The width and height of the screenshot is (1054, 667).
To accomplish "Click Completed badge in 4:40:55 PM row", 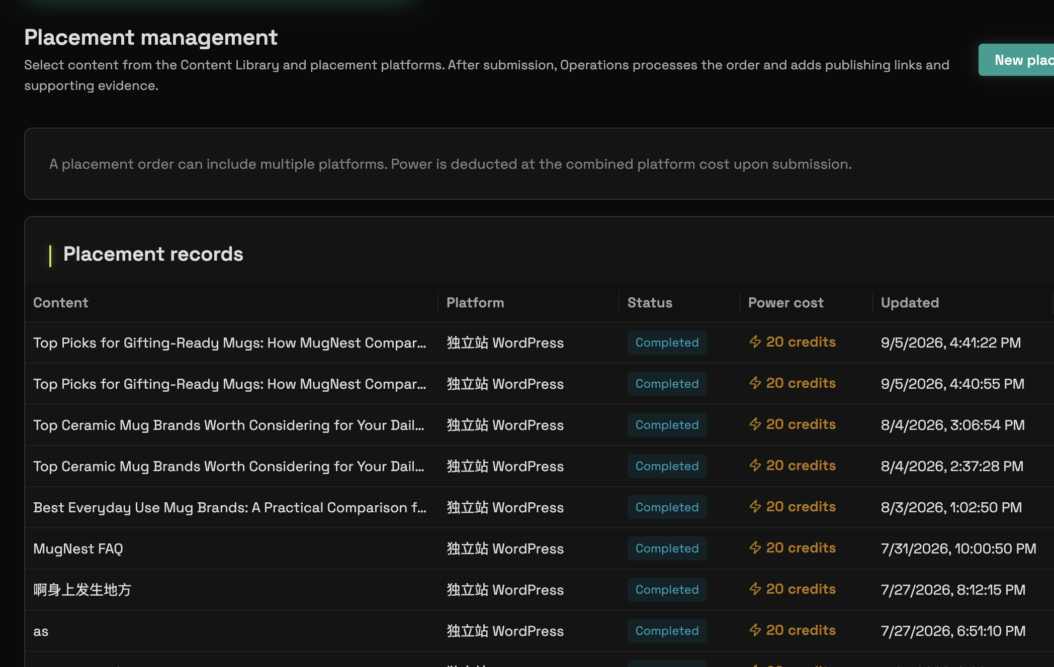I will pyautogui.click(x=667, y=384).
